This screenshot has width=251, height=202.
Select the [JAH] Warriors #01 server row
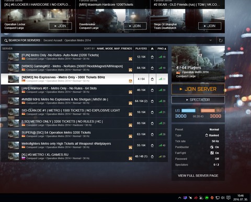click(x=84, y=90)
